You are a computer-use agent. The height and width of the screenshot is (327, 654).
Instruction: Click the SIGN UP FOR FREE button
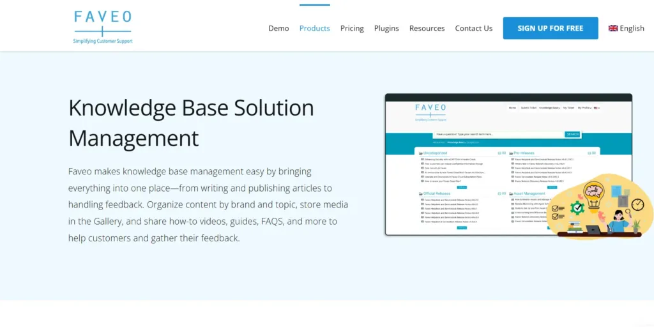(x=550, y=28)
